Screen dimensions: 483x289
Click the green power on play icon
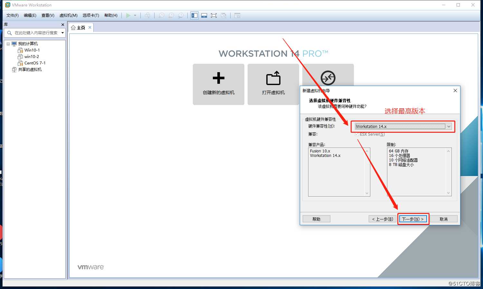[128, 15]
